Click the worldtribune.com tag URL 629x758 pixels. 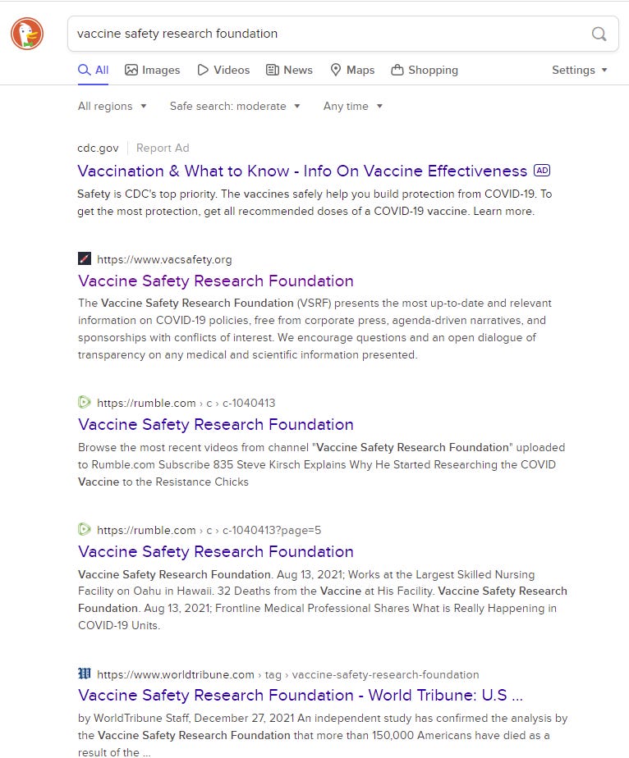288,674
